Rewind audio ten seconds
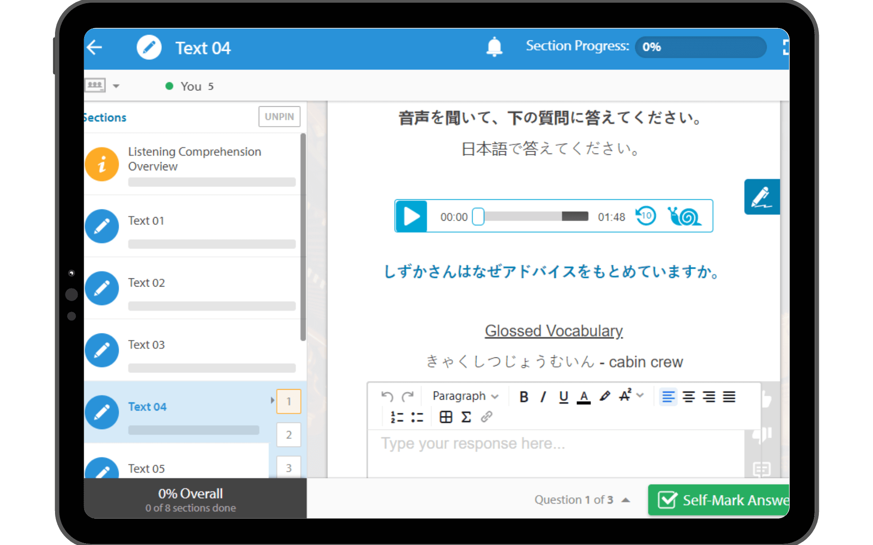 (x=646, y=216)
